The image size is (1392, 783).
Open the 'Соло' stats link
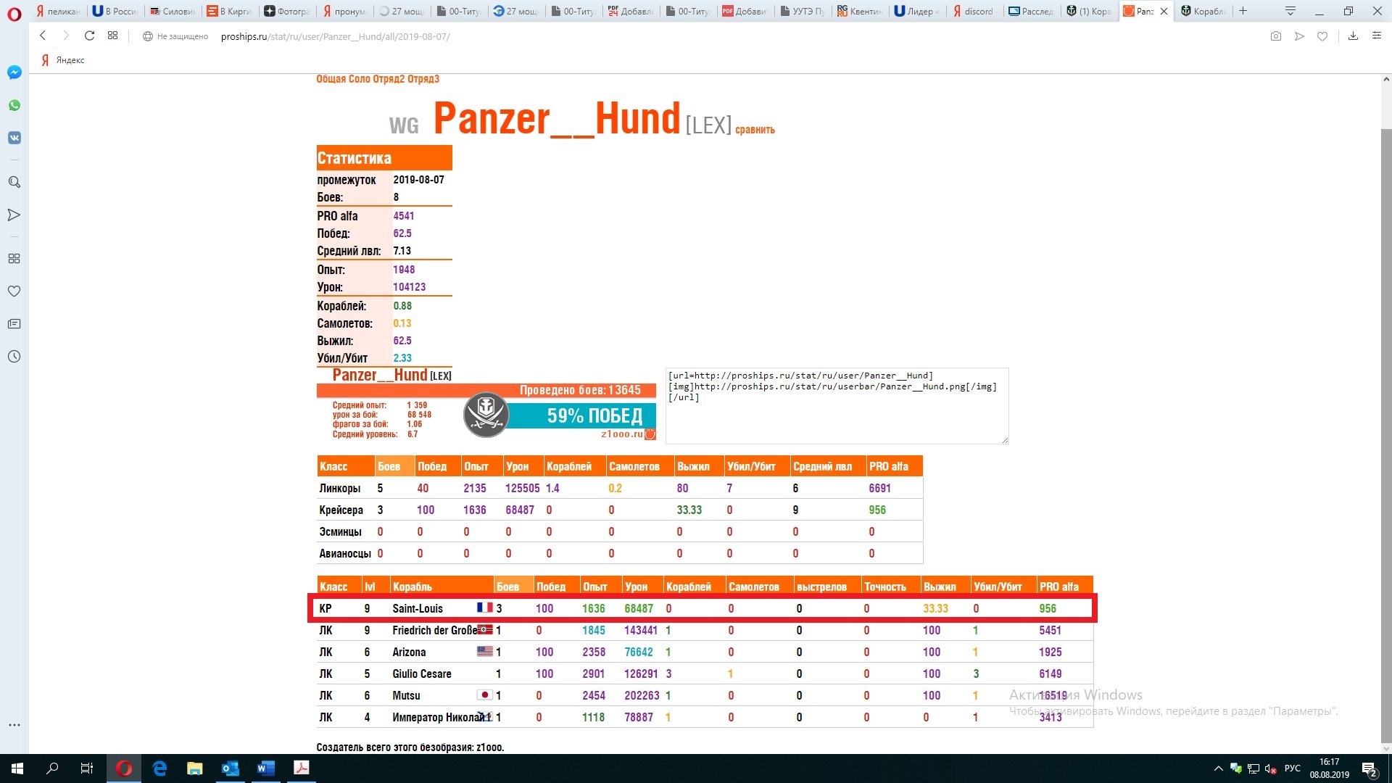click(360, 79)
